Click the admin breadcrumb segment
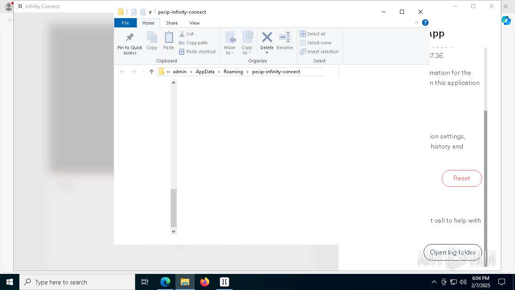The image size is (515, 290). coord(180,72)
